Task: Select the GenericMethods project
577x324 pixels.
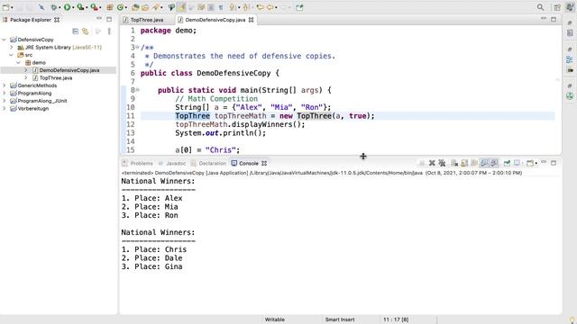Action: coord(37,85)
